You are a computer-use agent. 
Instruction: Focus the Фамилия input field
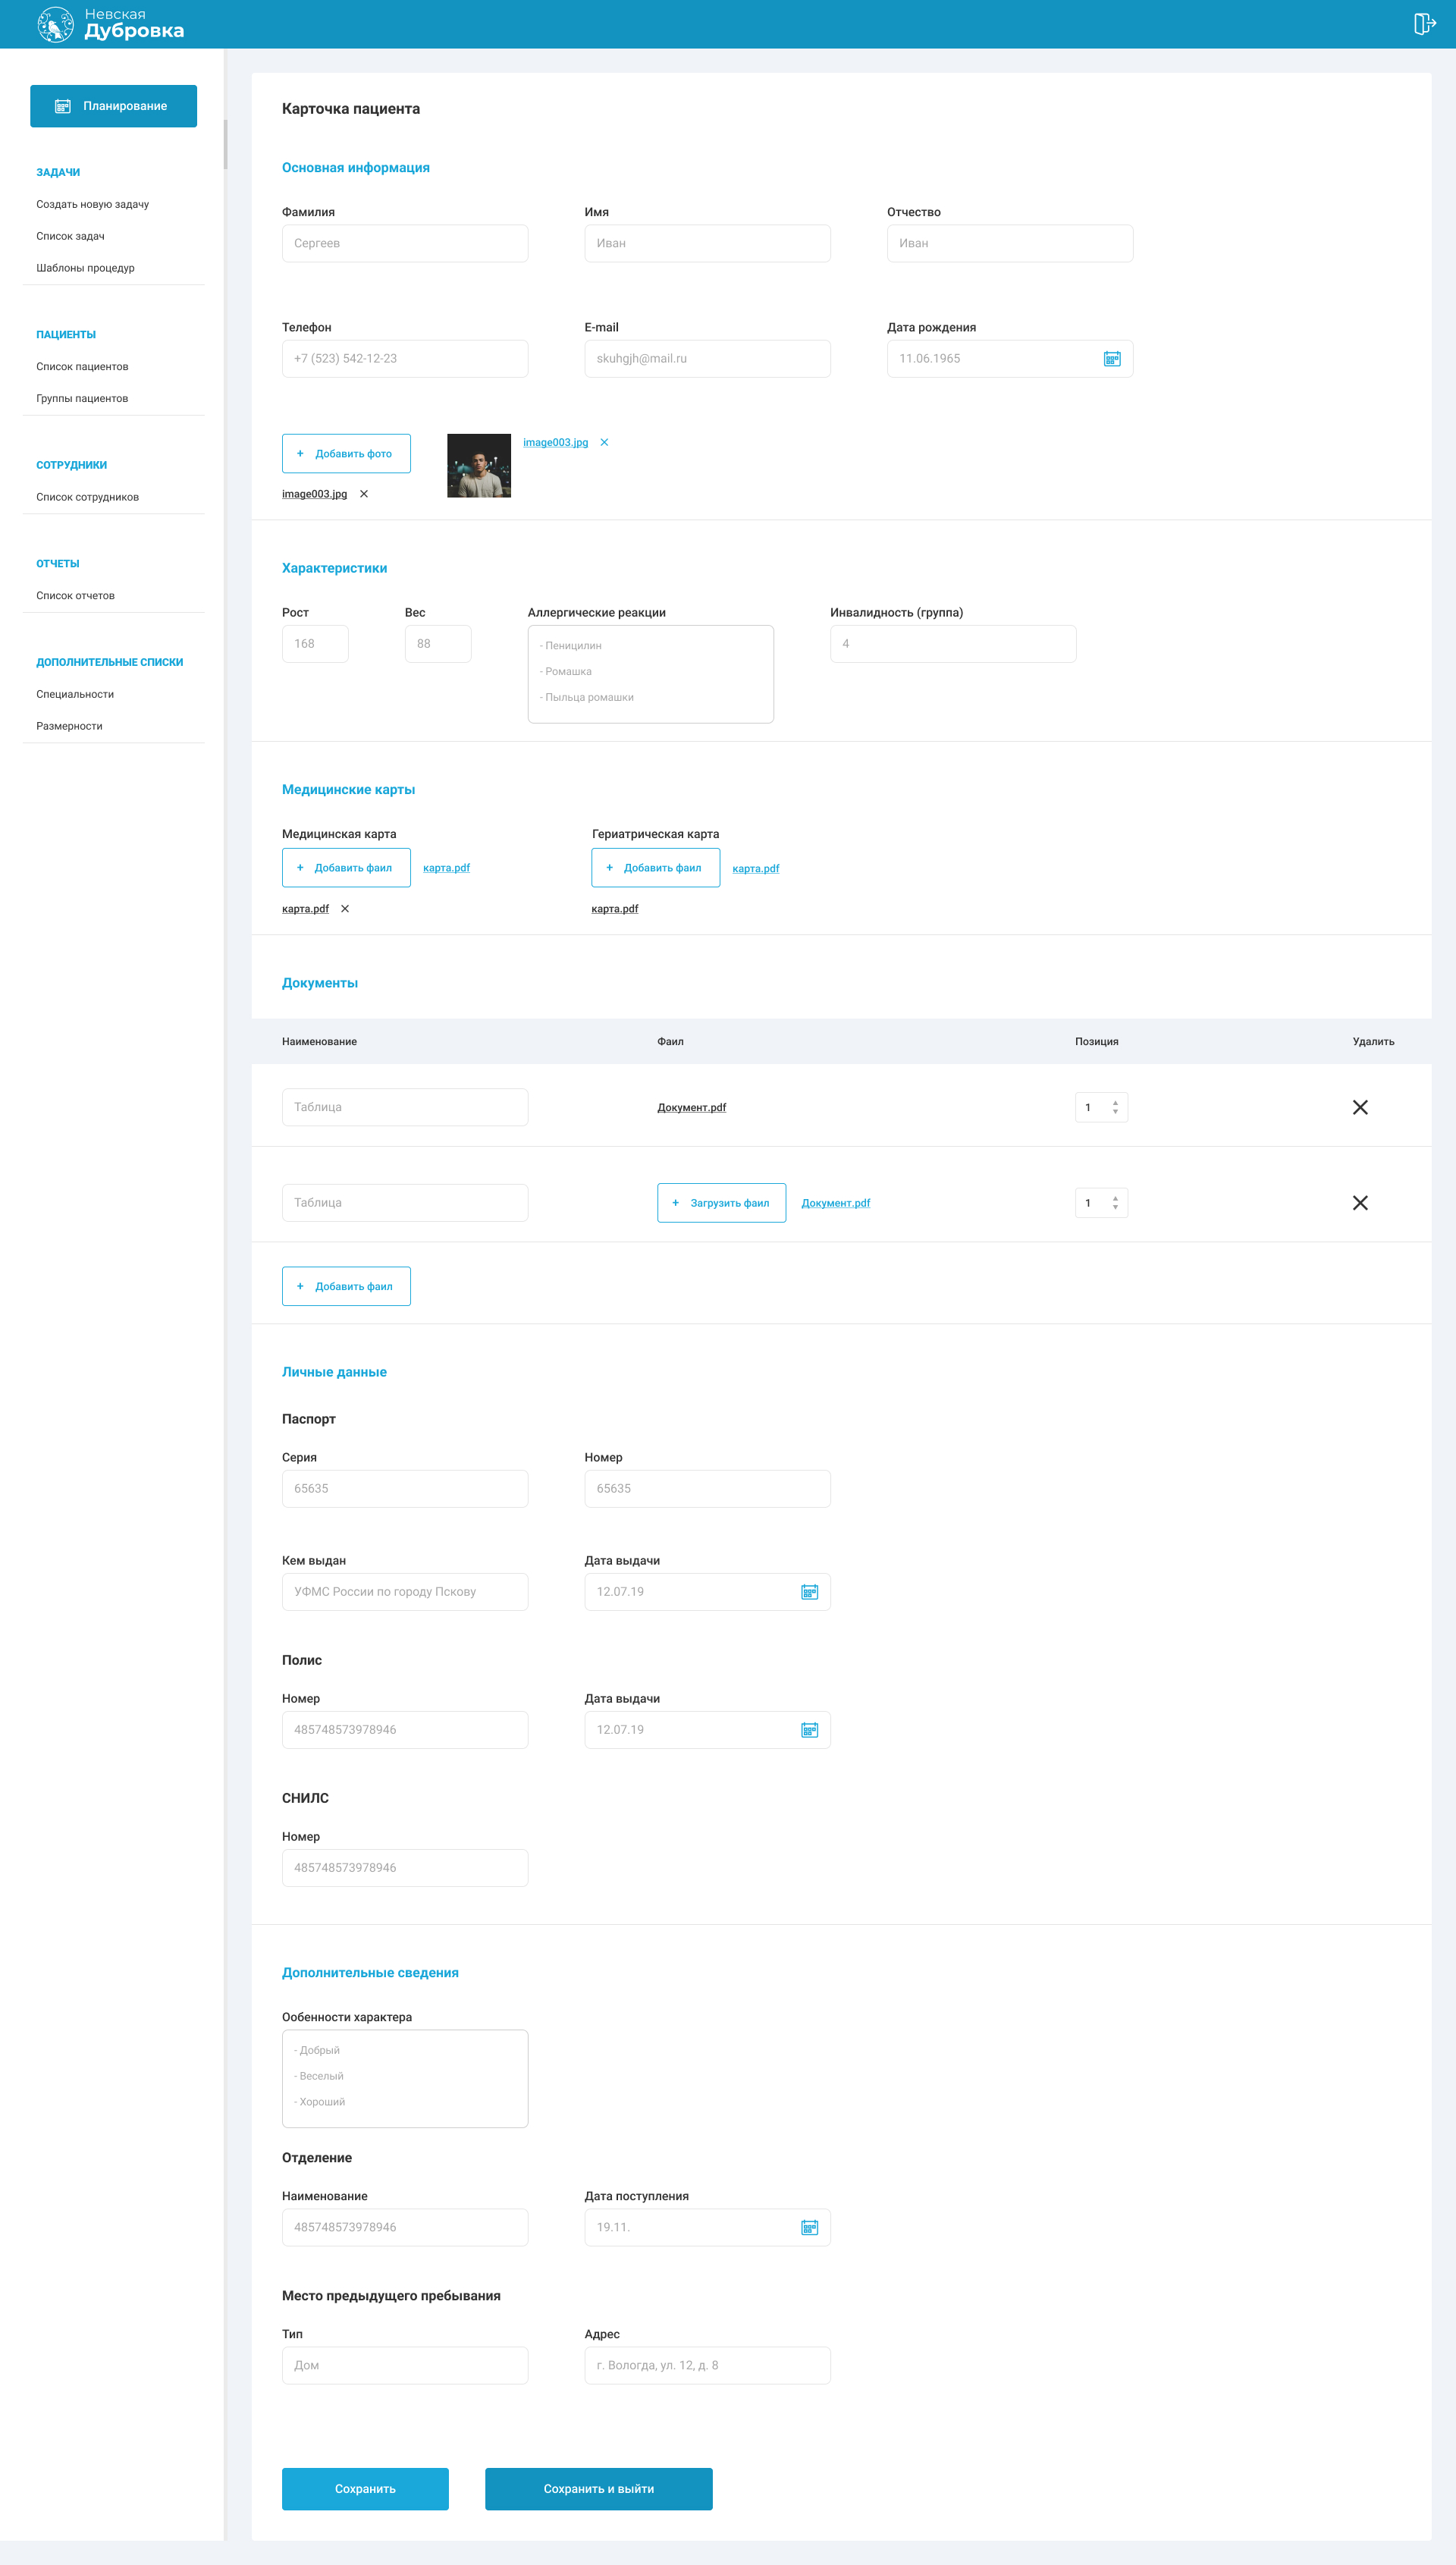(x=405, y=243)
